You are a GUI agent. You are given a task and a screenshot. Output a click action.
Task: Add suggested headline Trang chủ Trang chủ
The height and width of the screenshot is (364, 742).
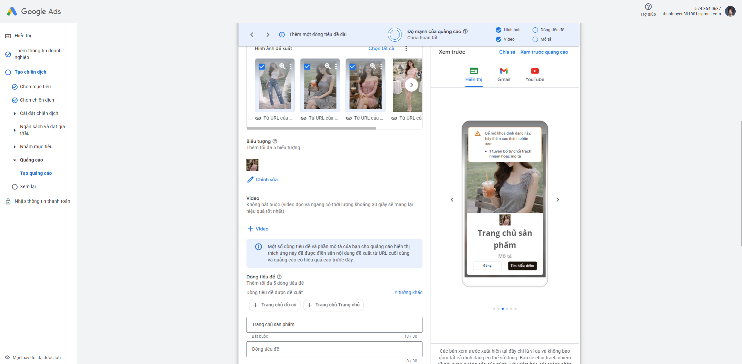coord(333,305)
